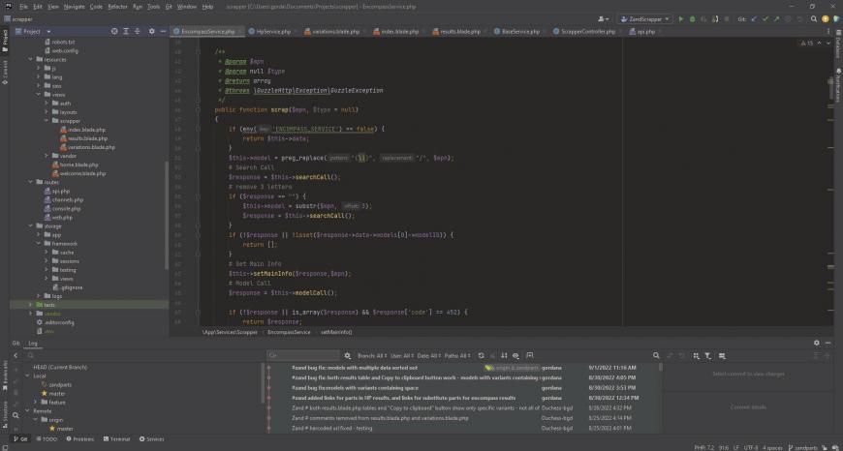This screenshot has height=451, width=843.
Task: Switch to HpService.php editor tab
Action: coord(273,32)
